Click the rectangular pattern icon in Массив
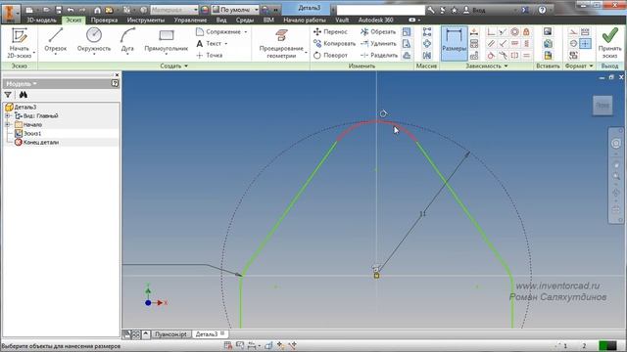This screenshot has width=627, height=352. pos(427,32)
